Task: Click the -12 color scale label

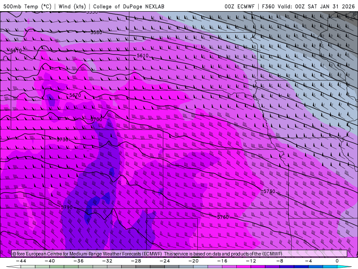Action: tap(251, 261)
